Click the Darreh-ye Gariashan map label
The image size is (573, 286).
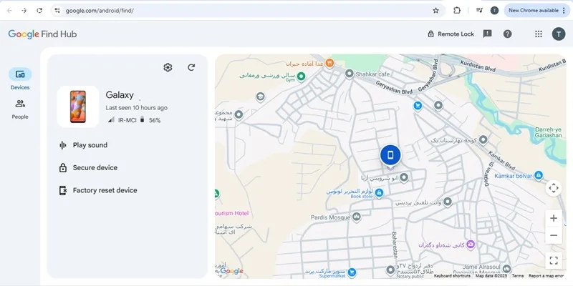[x=548, y=132]
